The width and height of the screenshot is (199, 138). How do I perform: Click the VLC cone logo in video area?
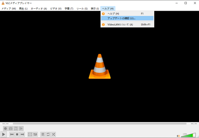pyautogui.click(x=99, y=66)
